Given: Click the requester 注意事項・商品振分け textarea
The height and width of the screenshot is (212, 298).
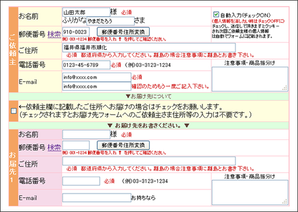Looking at the screenshot, I should pyautogui.click(x=250, y=79).
